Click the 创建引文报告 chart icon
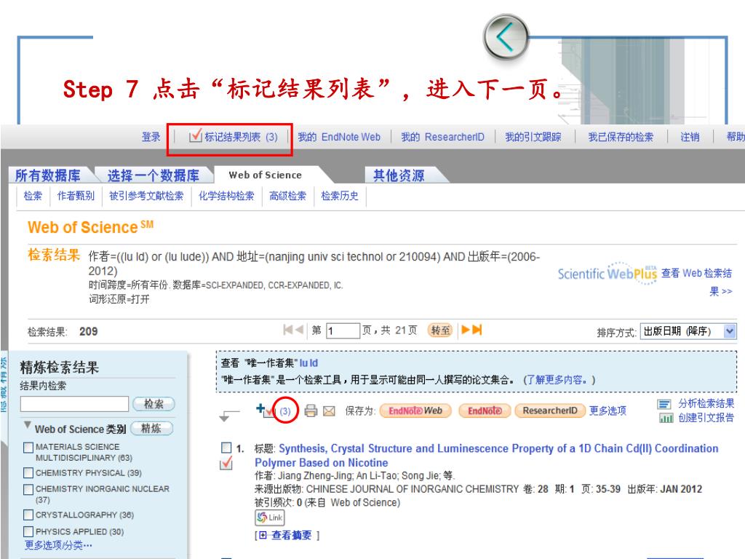Image resolution: width=745 pixels, height=559 pixels. click(x=666, y=419)
